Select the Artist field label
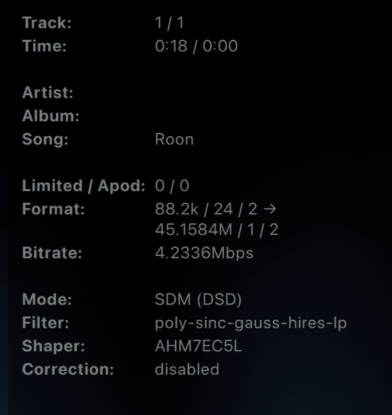The width and height of the screenshot is (392, 415). click(48, 92)
